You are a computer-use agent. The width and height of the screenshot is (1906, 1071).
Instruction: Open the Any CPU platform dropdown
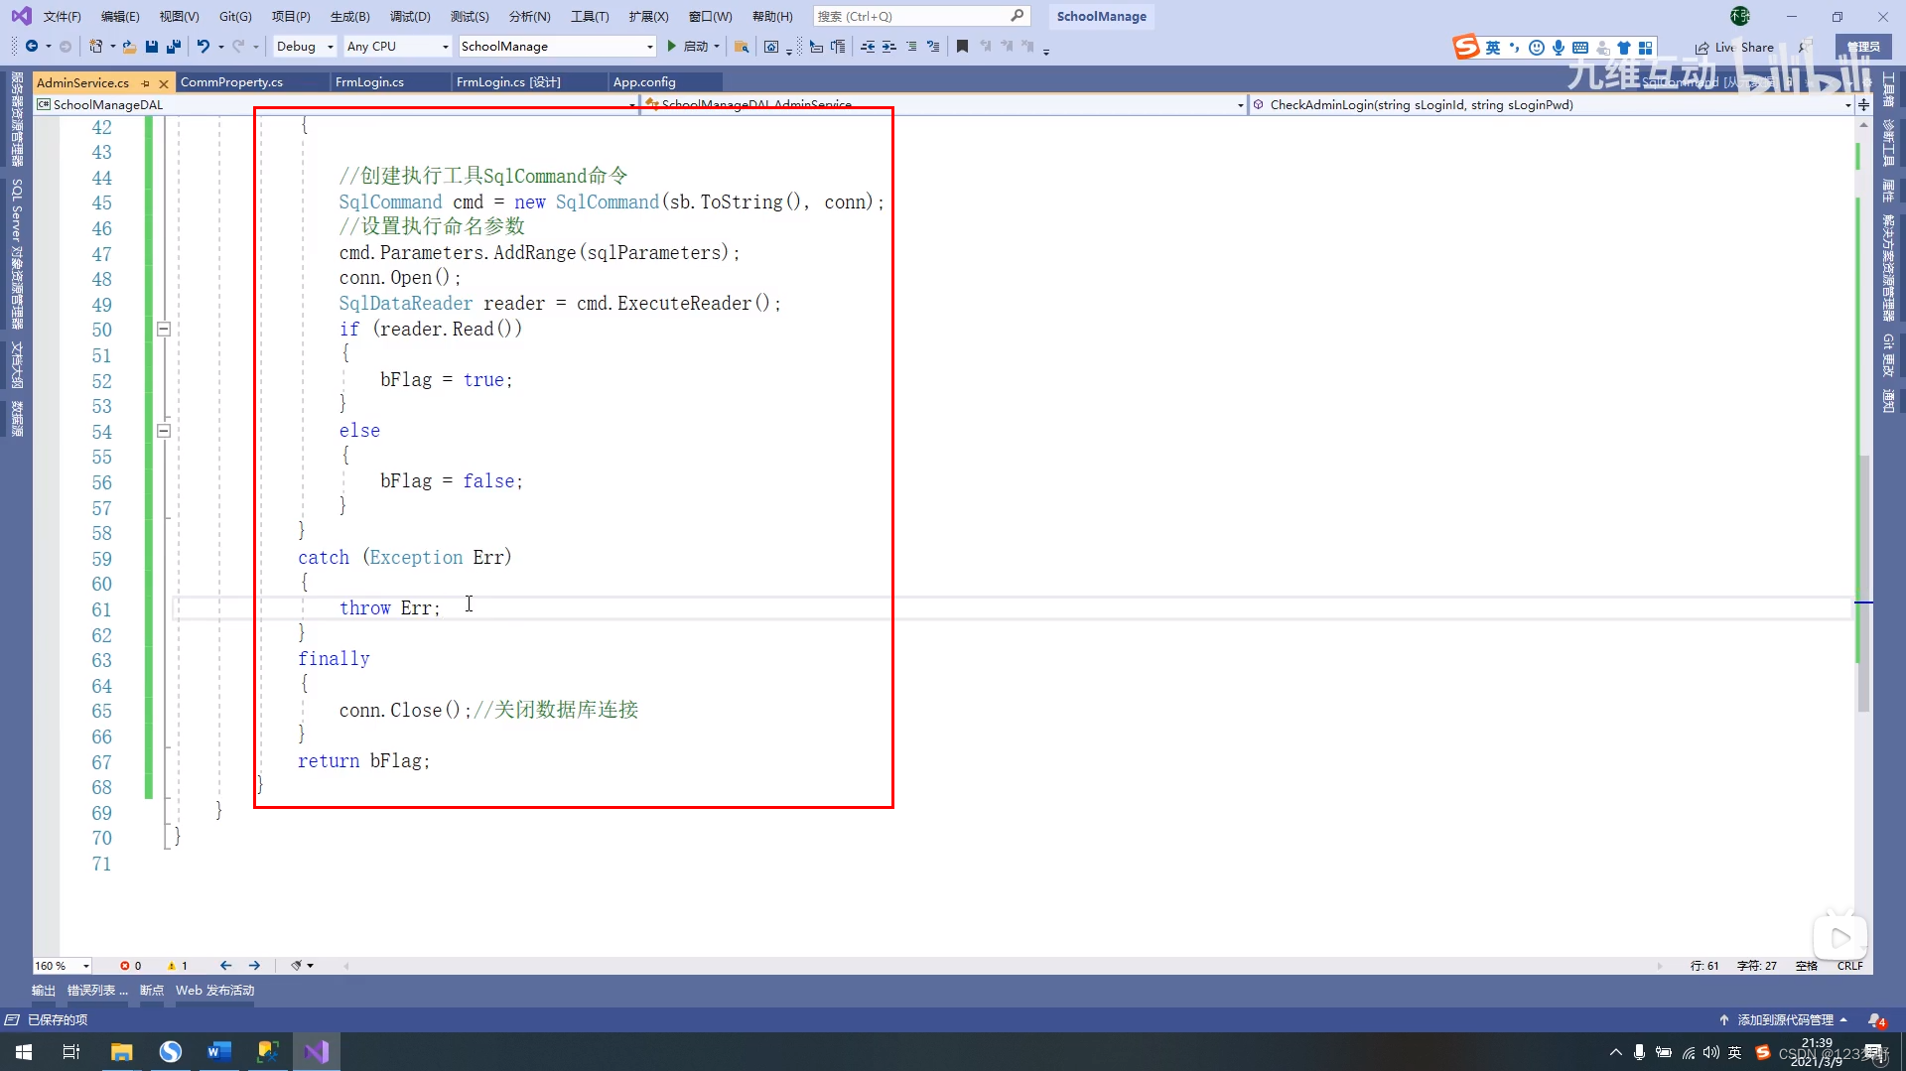coord(397,47)
